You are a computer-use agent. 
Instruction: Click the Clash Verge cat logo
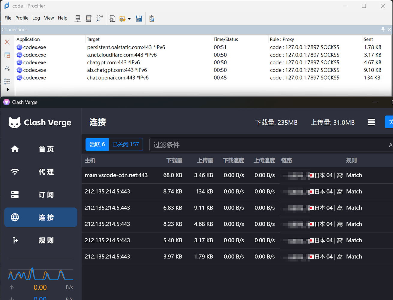click(14, 123)
